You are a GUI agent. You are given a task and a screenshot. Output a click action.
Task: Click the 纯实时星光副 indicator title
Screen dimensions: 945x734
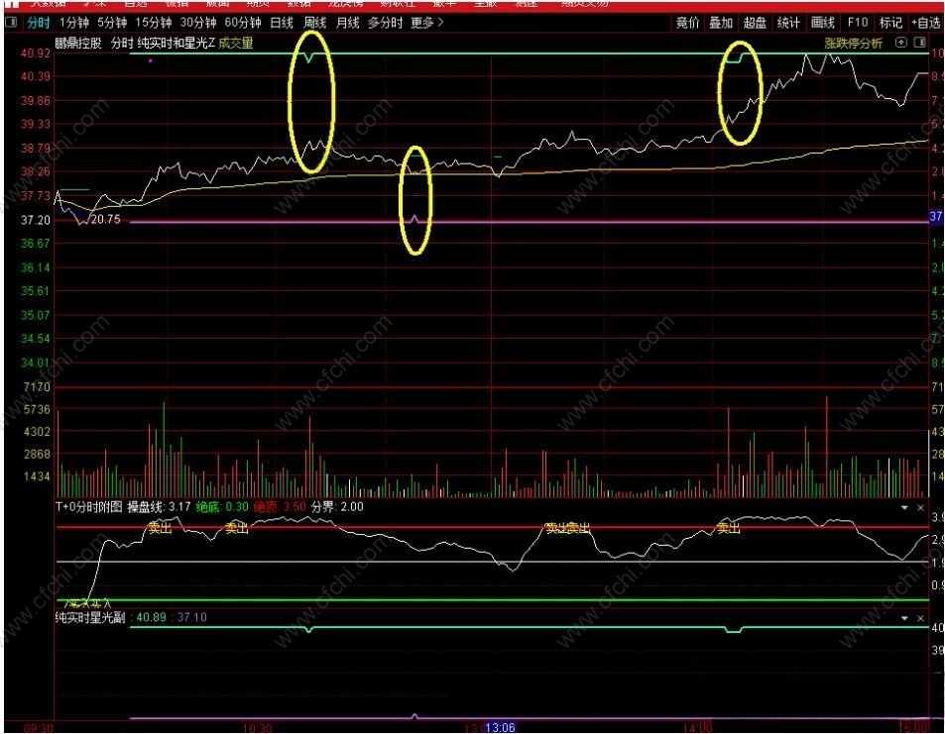[90, 617]
